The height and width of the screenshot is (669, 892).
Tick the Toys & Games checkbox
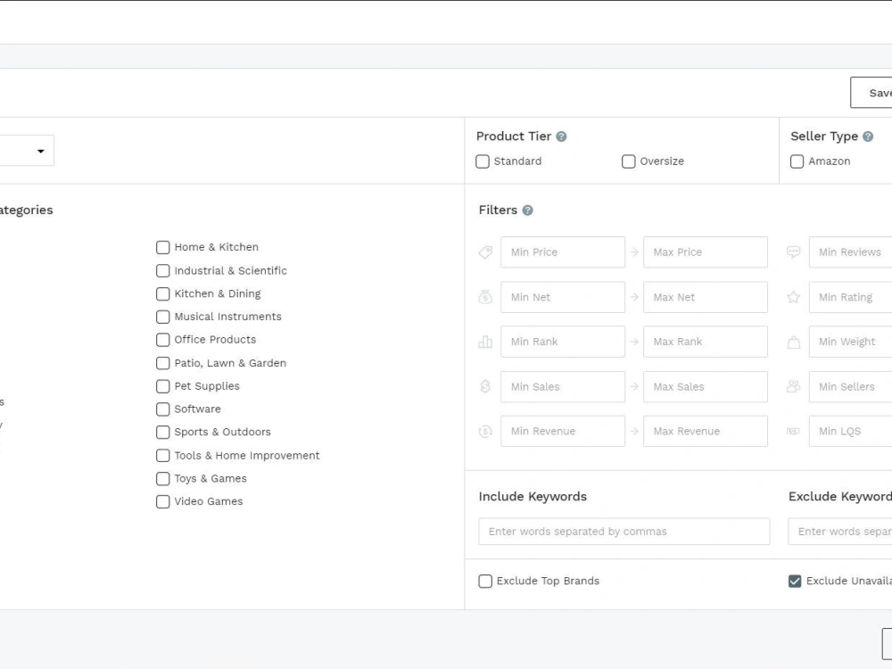(x=162, y=479)
